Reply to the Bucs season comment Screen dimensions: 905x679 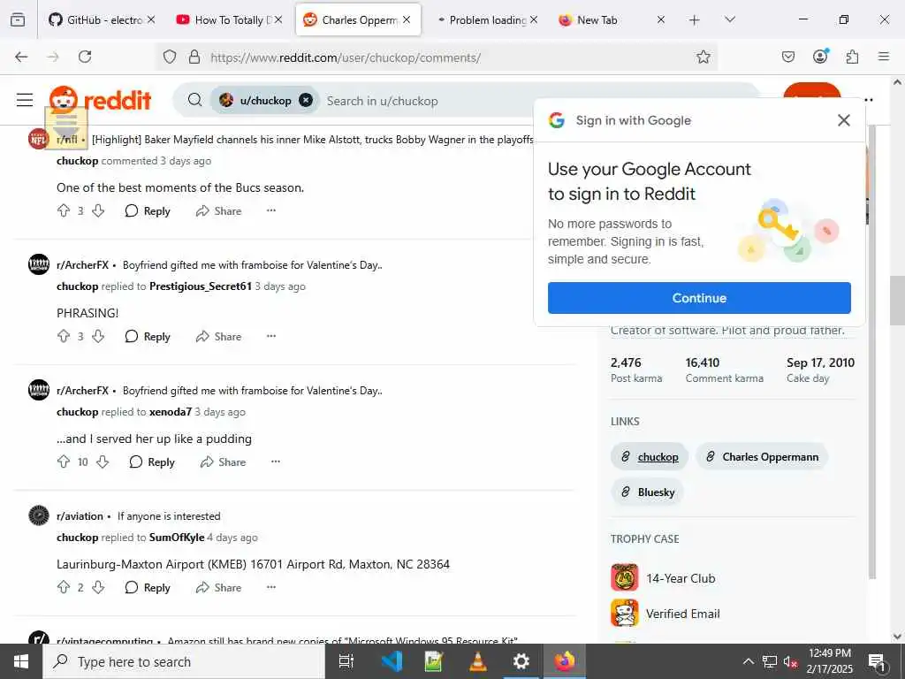coord(148,210)
